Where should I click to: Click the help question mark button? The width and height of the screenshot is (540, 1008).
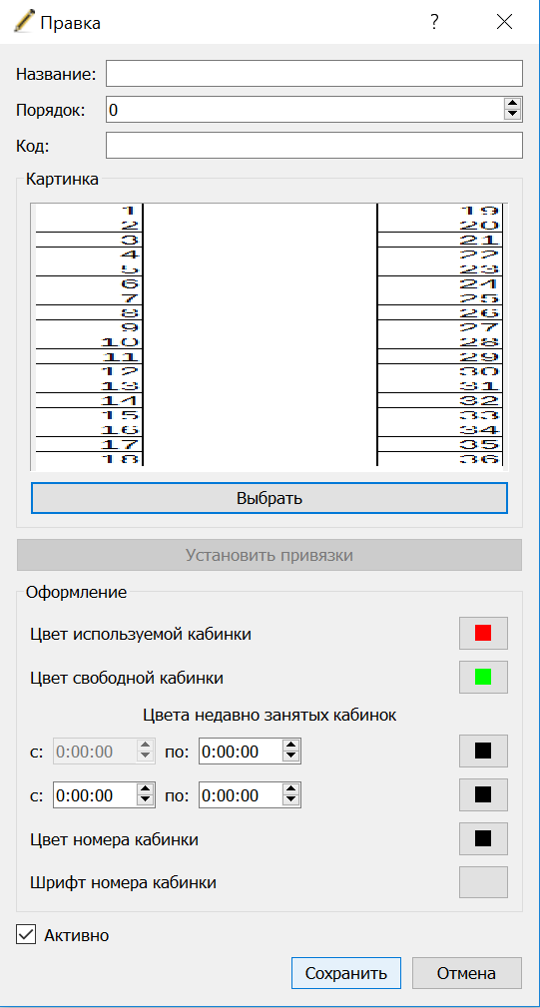point(434,23)
